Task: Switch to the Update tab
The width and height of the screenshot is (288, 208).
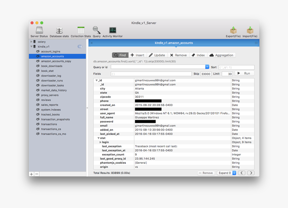Action: pyautogui.click(x=157, y=55)
